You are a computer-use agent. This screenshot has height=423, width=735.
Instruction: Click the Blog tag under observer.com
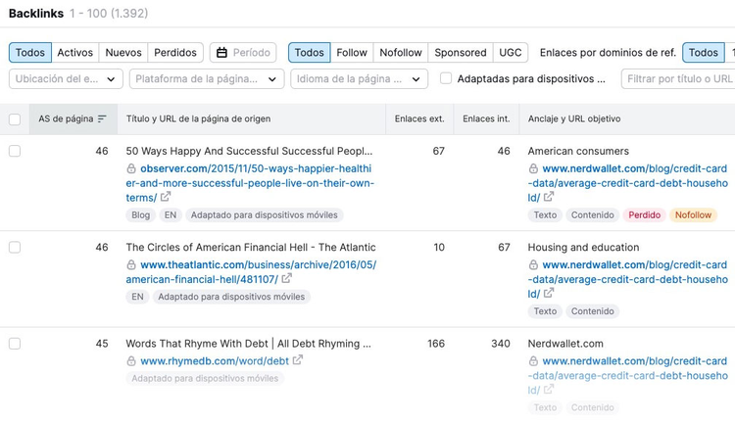coord(140,215)
